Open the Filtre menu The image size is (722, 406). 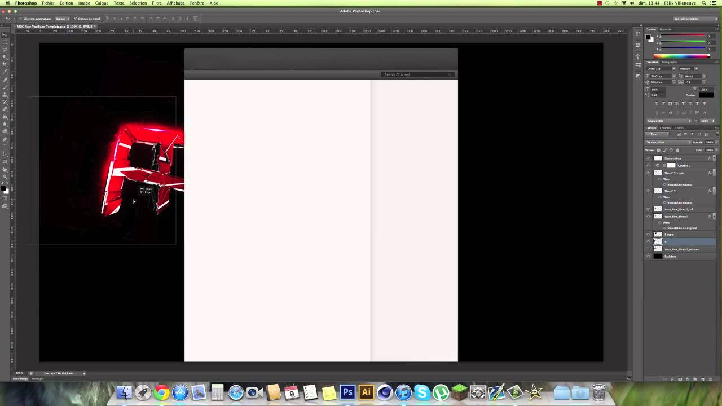pos(157,3)
